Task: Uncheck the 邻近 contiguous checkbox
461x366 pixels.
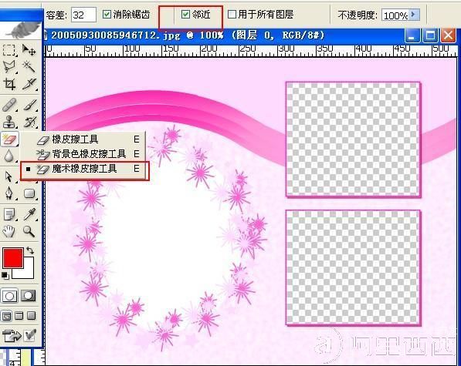Action: point(185,14)
